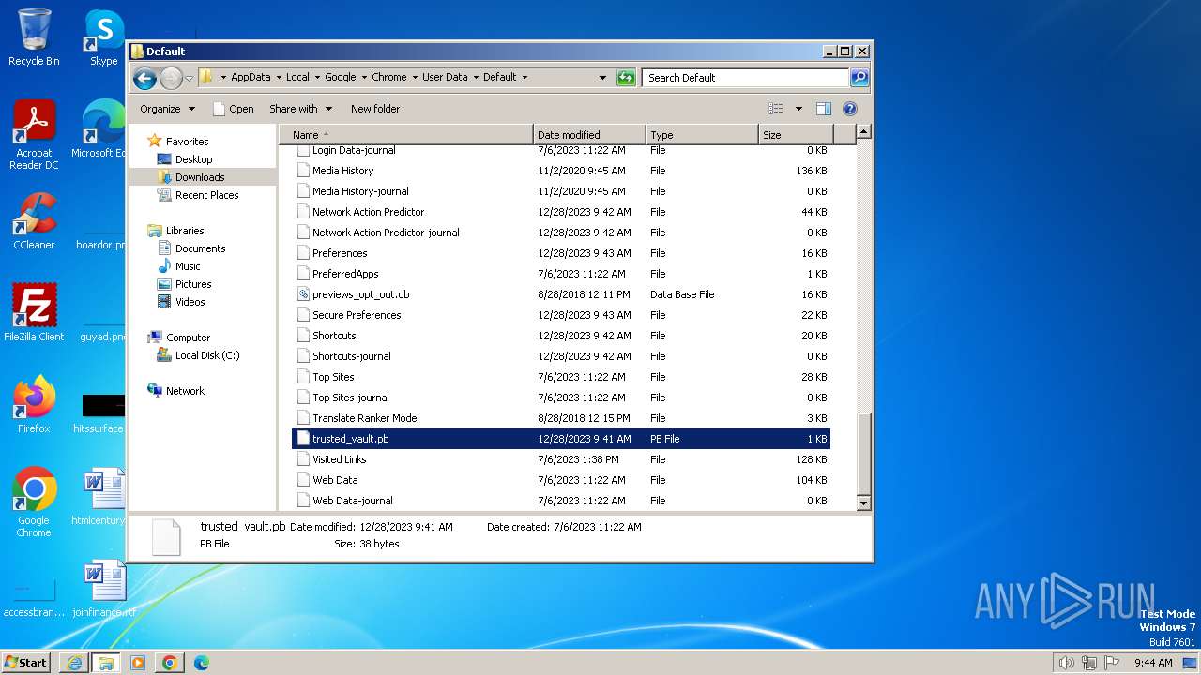Select FileZilla Client desktop icon
The width and height of the screenshot is (1201, 675).
coord(34,312)
